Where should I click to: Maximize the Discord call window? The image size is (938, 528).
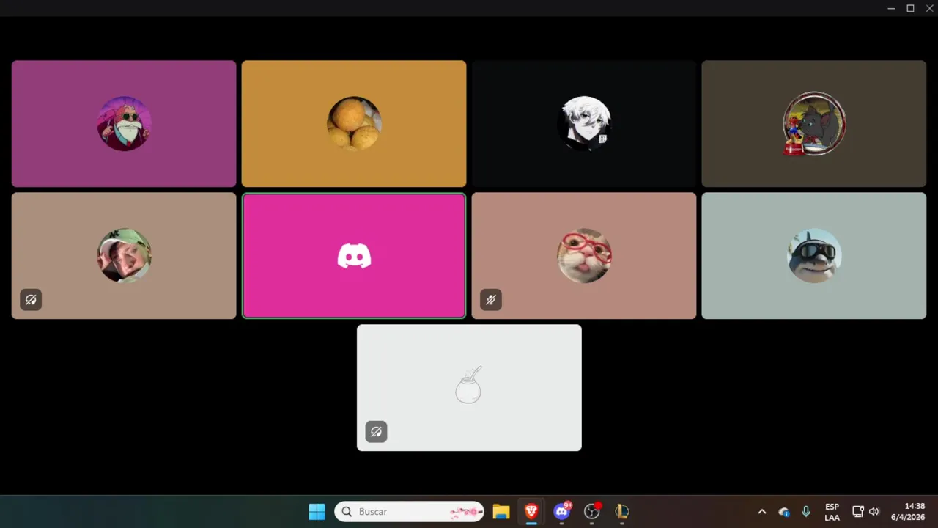tap(910, 8)
